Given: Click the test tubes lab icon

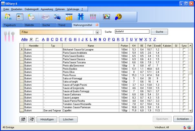Looking at the screenshot, I should coord(69,16).
